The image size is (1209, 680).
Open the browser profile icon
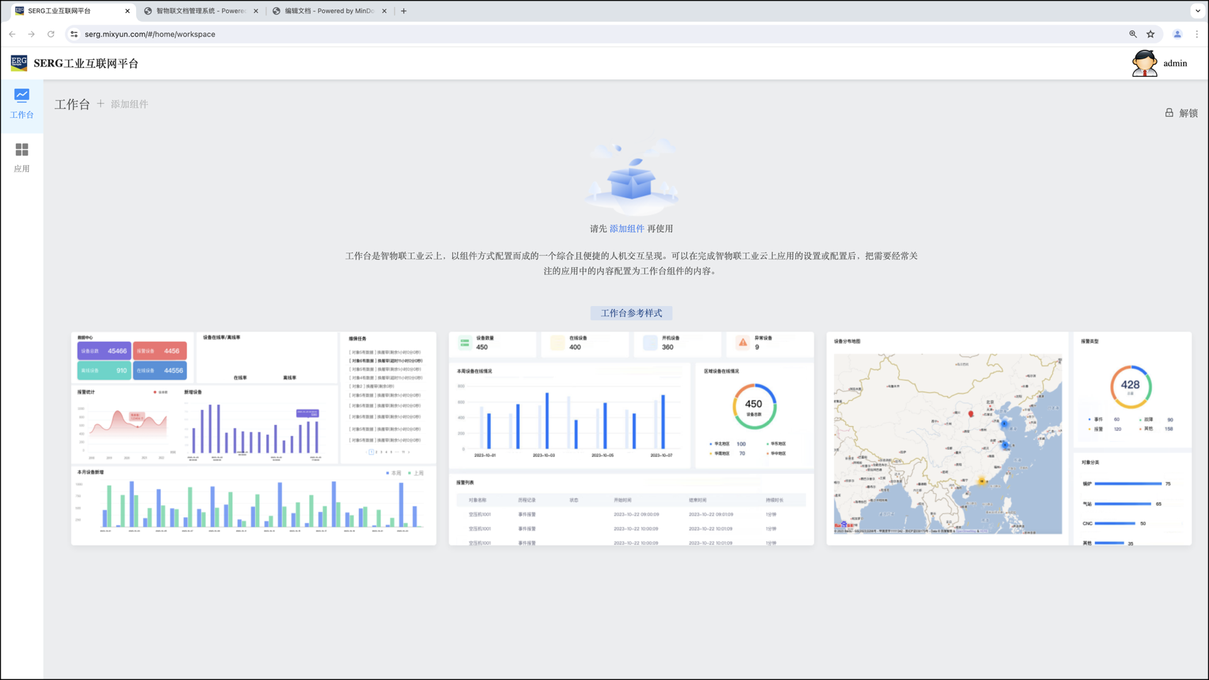click(1177, 34)
